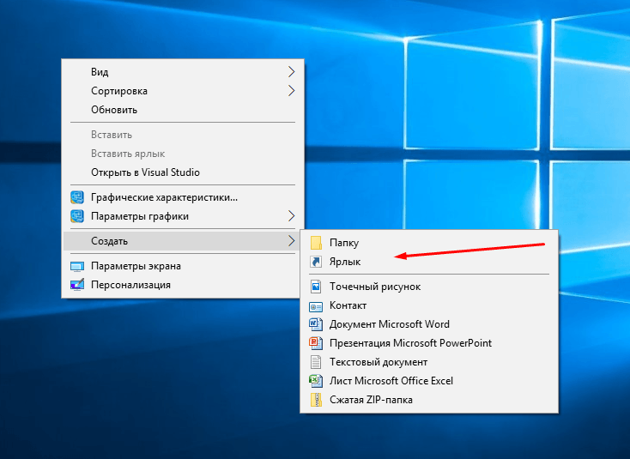Click the monitor icon beside Параметры экрана
Viewport: 630px width, 459px height.
(x=77, y=266)
